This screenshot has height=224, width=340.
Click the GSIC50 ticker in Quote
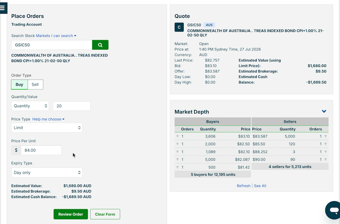(194, 25)
